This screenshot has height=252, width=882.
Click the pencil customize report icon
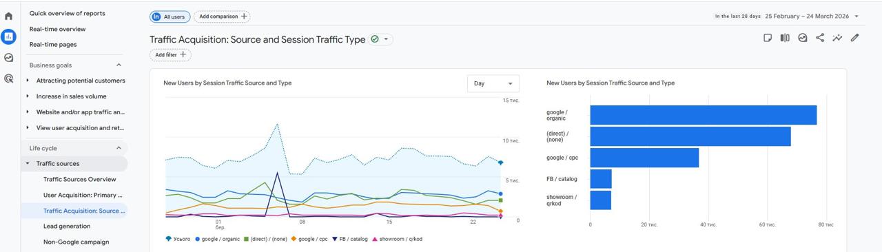coord(855,38)
